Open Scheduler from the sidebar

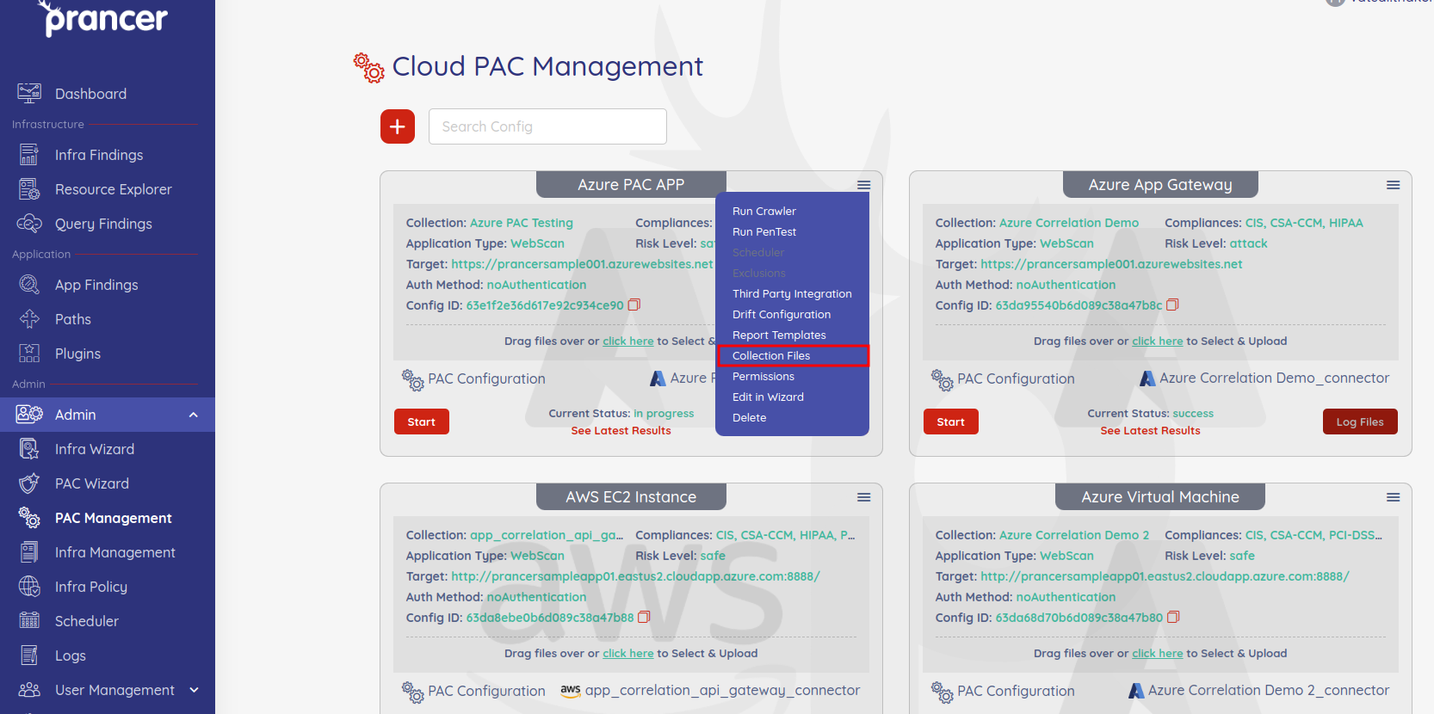pyautogui.click(x=87, y=621)
